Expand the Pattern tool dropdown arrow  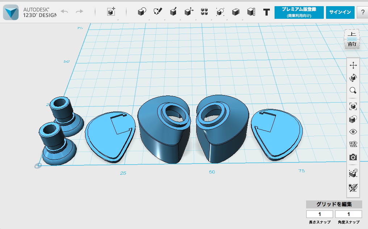[x=211, y=20]
